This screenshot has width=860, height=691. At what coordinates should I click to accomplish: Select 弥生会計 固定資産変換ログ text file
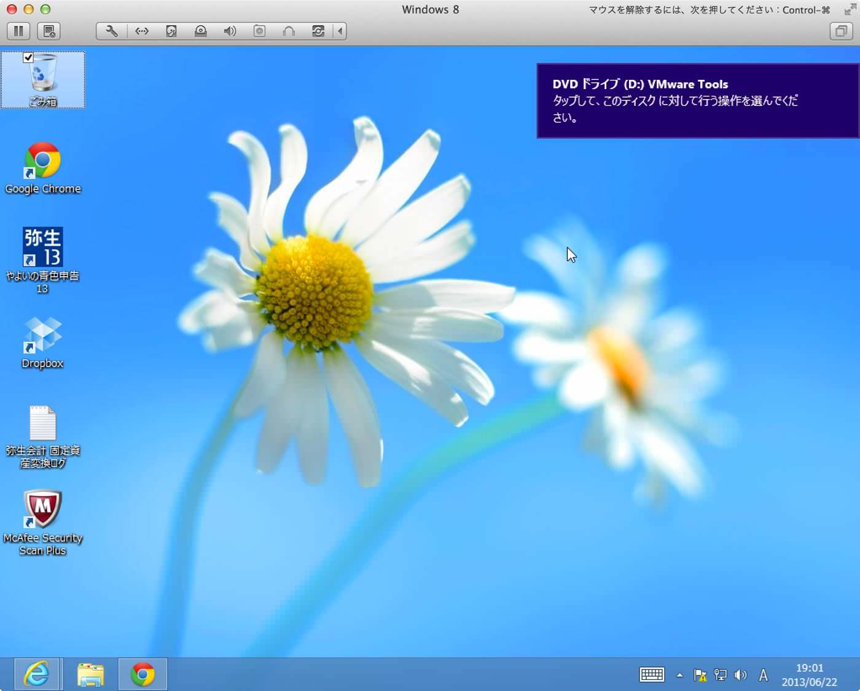click(43, 437)
